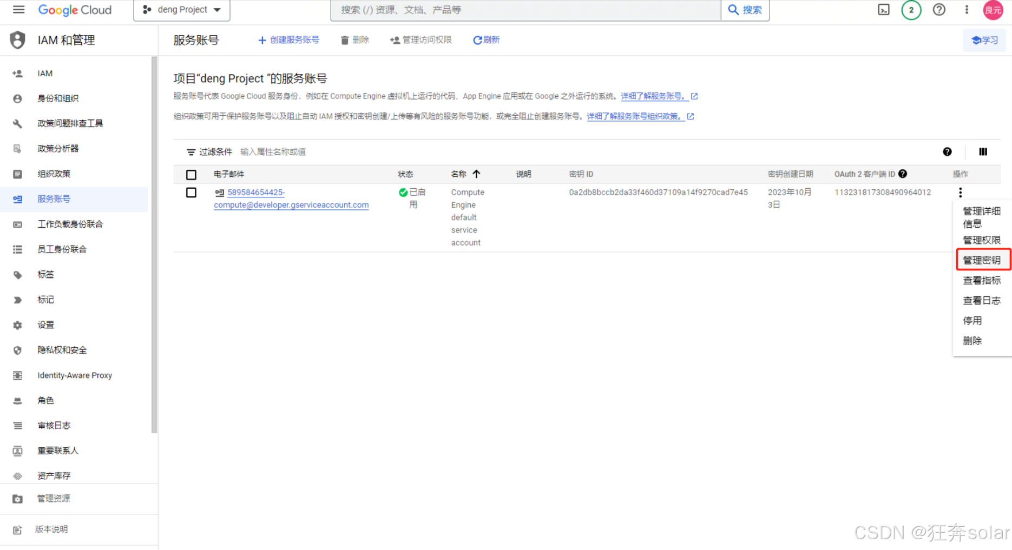The width and height of the screenshot is (1012, 550).
Task: Open the 学习 learn panel button
Action: [x=984, y=40]
